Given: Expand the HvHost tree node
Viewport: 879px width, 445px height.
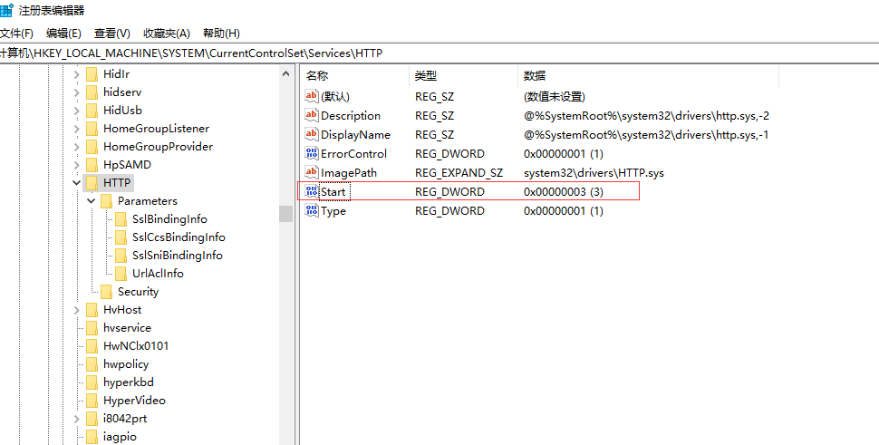Looking at the screenshot, I should click(x=77, y=310).
